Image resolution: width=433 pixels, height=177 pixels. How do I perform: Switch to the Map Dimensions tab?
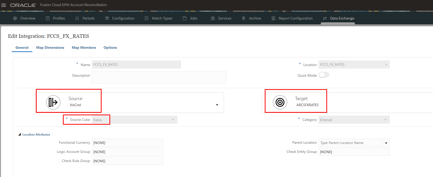[50, 47]
